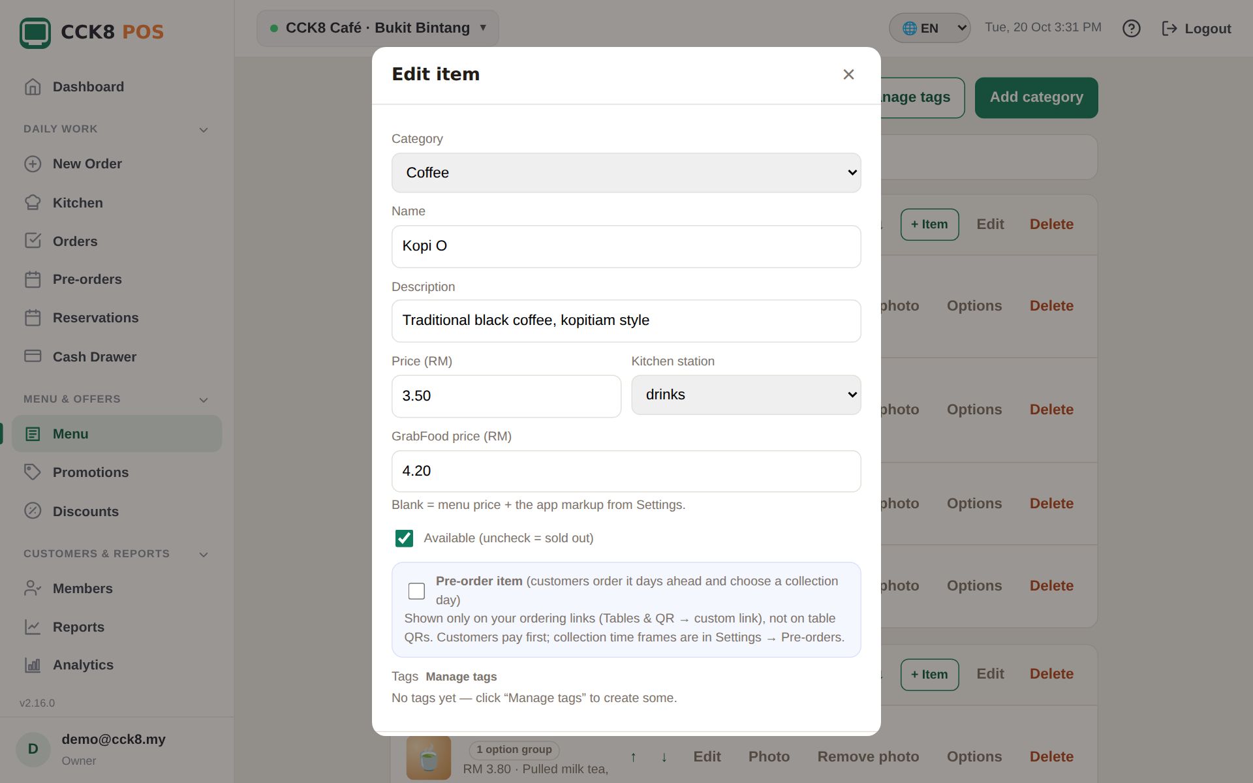Uncheck the Available checkbox
The height and width of the screenshot is (783, 1253).
tap(404, 538)
